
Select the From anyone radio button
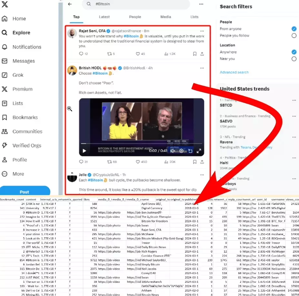coord(294,28)
